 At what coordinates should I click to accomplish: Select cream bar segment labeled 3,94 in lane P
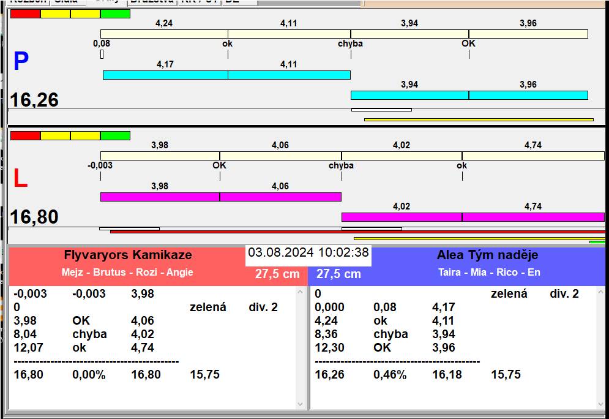(x=409, y=34)
